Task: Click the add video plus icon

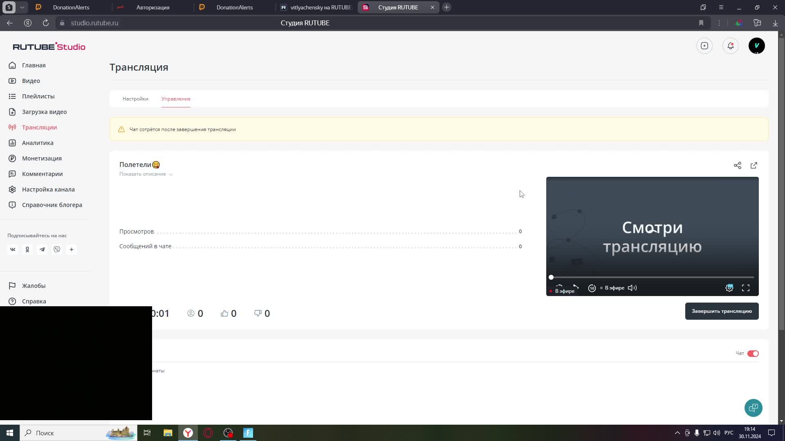Action: (704, 46)
